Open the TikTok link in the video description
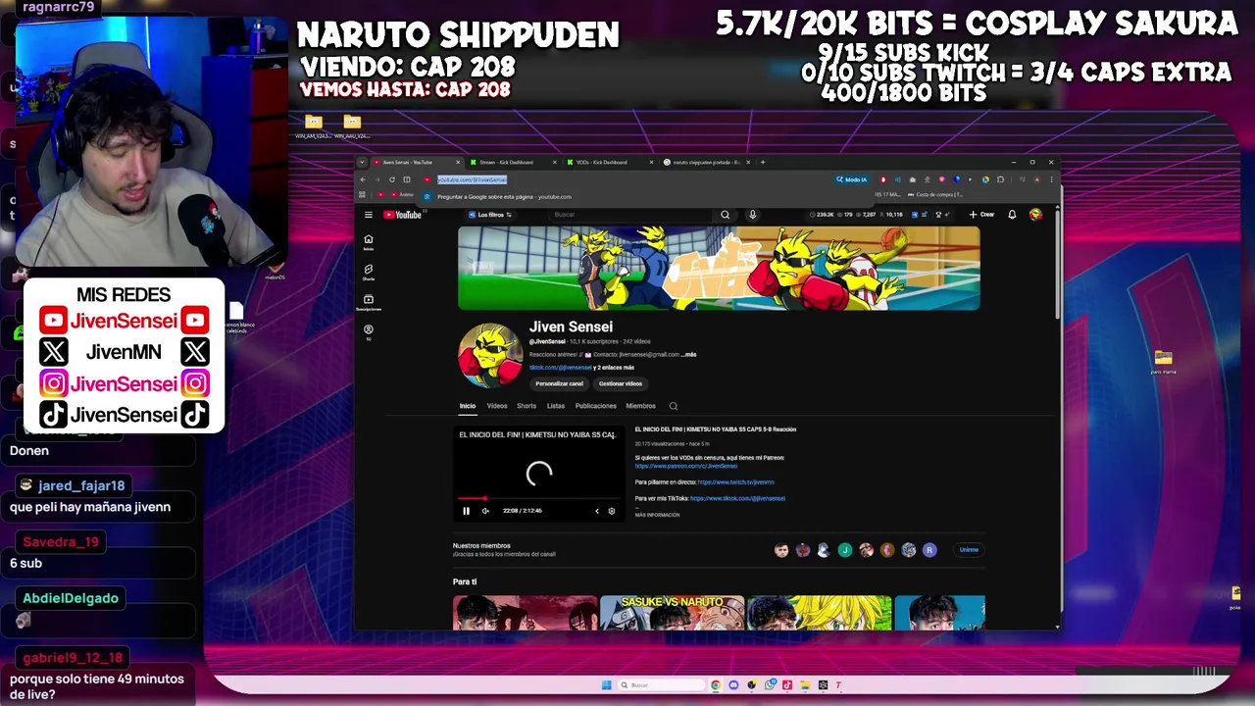Image resolution: width=1255 pixels, height=706 pixels. (737, 498)
